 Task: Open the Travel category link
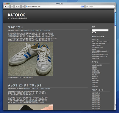tap(95, 86)
